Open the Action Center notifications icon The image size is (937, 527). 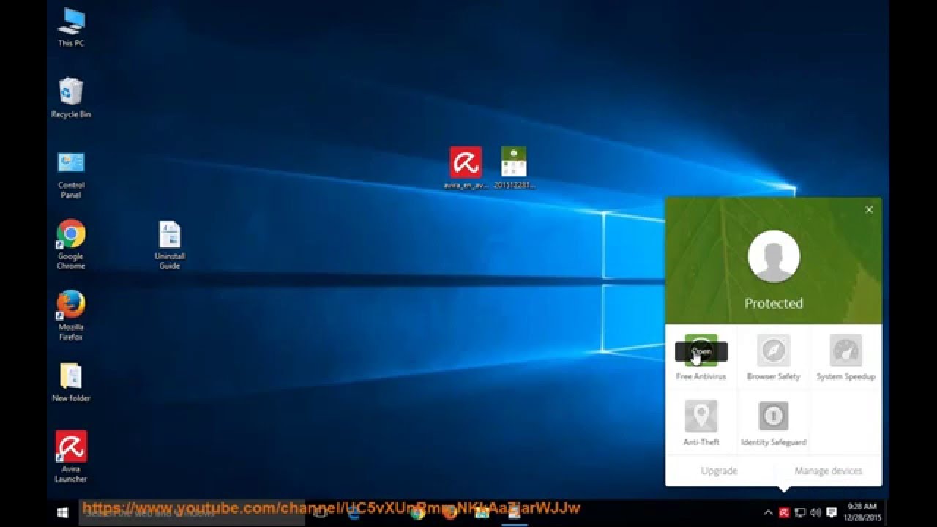coord(832,513)
